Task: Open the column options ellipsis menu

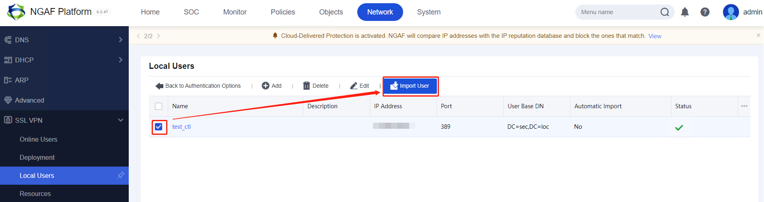Action: 744,106
